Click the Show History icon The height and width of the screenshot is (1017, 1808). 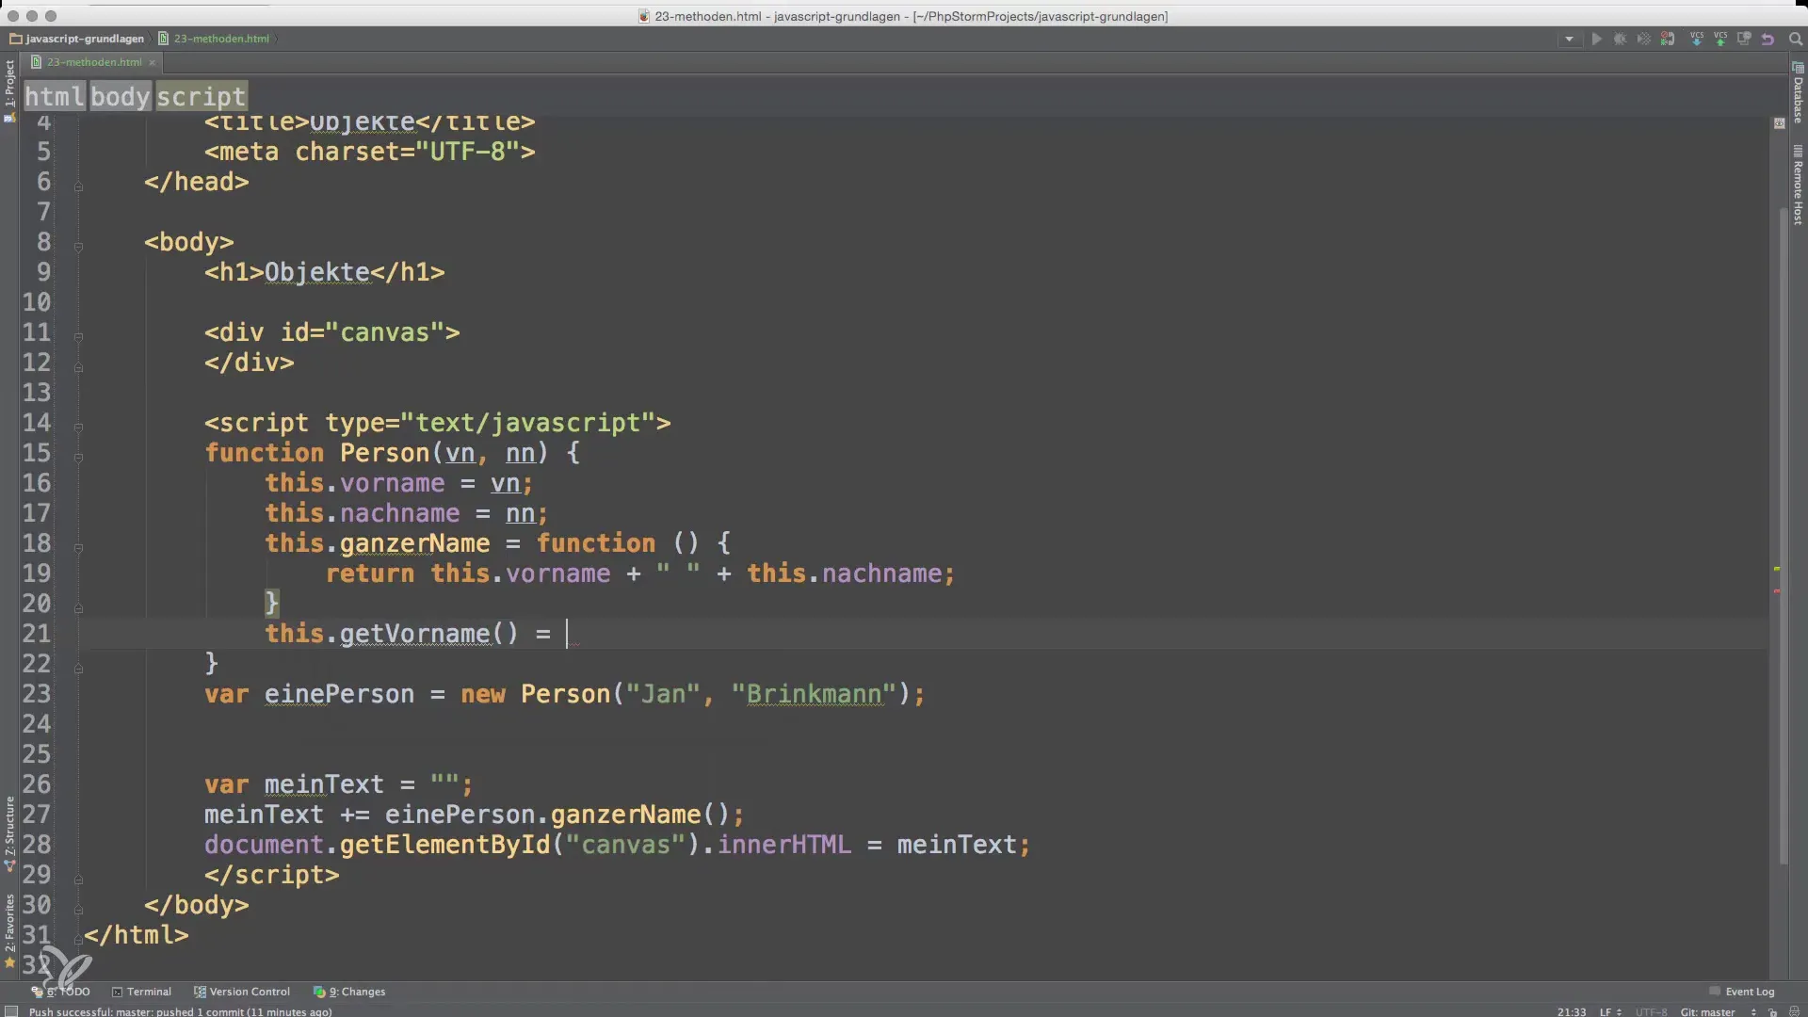[1744, 40]
